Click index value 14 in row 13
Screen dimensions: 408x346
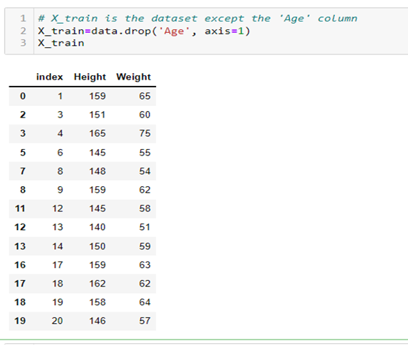point(57,246)
